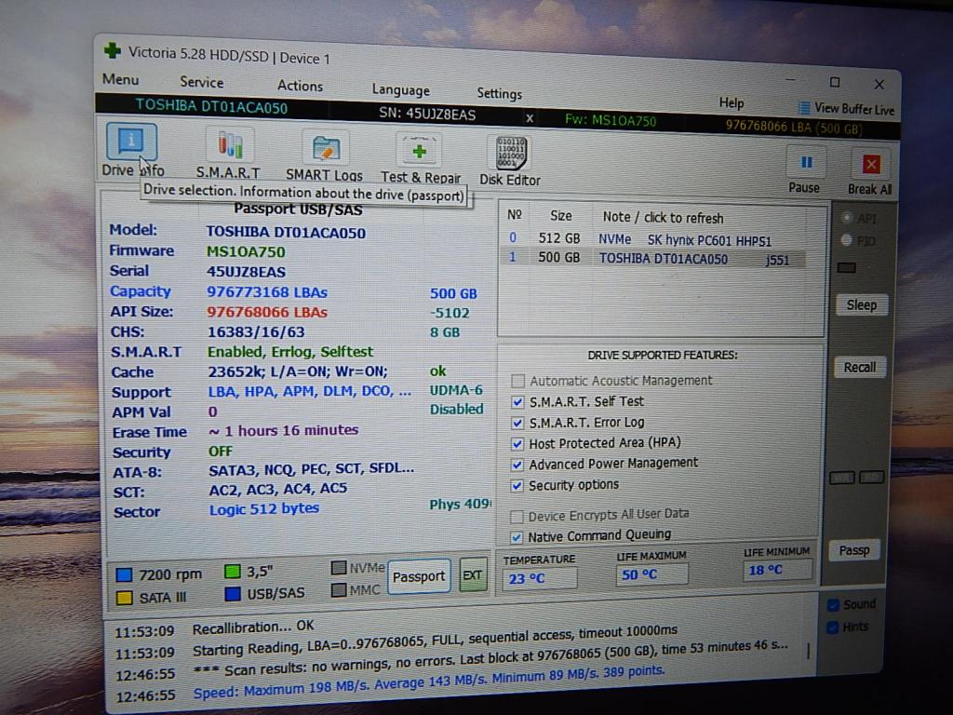The width and height of the screenshot is (953, 715).
Task: Open the Help menu
Action: coord(732,102)
